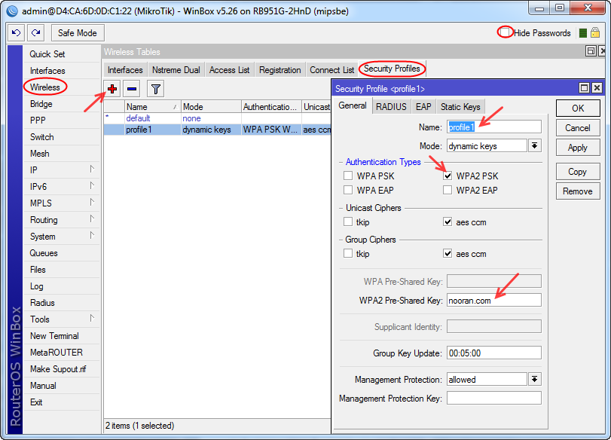Expand the System submenu in the sidebar
This screenshot has height=440, width=611.
tap(92, 235)
